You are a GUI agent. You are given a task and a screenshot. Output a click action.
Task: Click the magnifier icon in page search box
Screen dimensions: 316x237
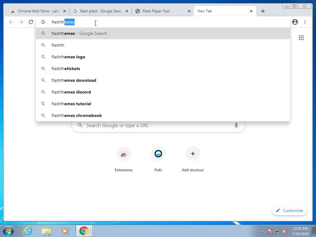[80, 125]
